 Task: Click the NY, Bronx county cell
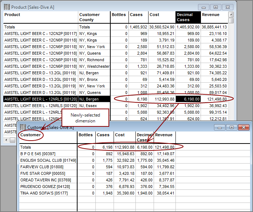[x=94, y=79]
